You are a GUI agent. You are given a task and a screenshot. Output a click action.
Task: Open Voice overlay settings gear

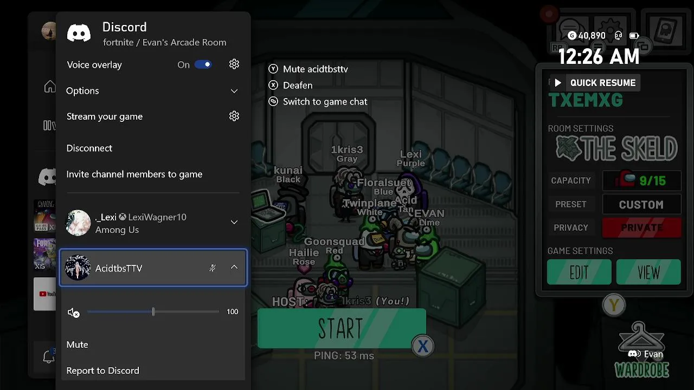coord(234,64)
